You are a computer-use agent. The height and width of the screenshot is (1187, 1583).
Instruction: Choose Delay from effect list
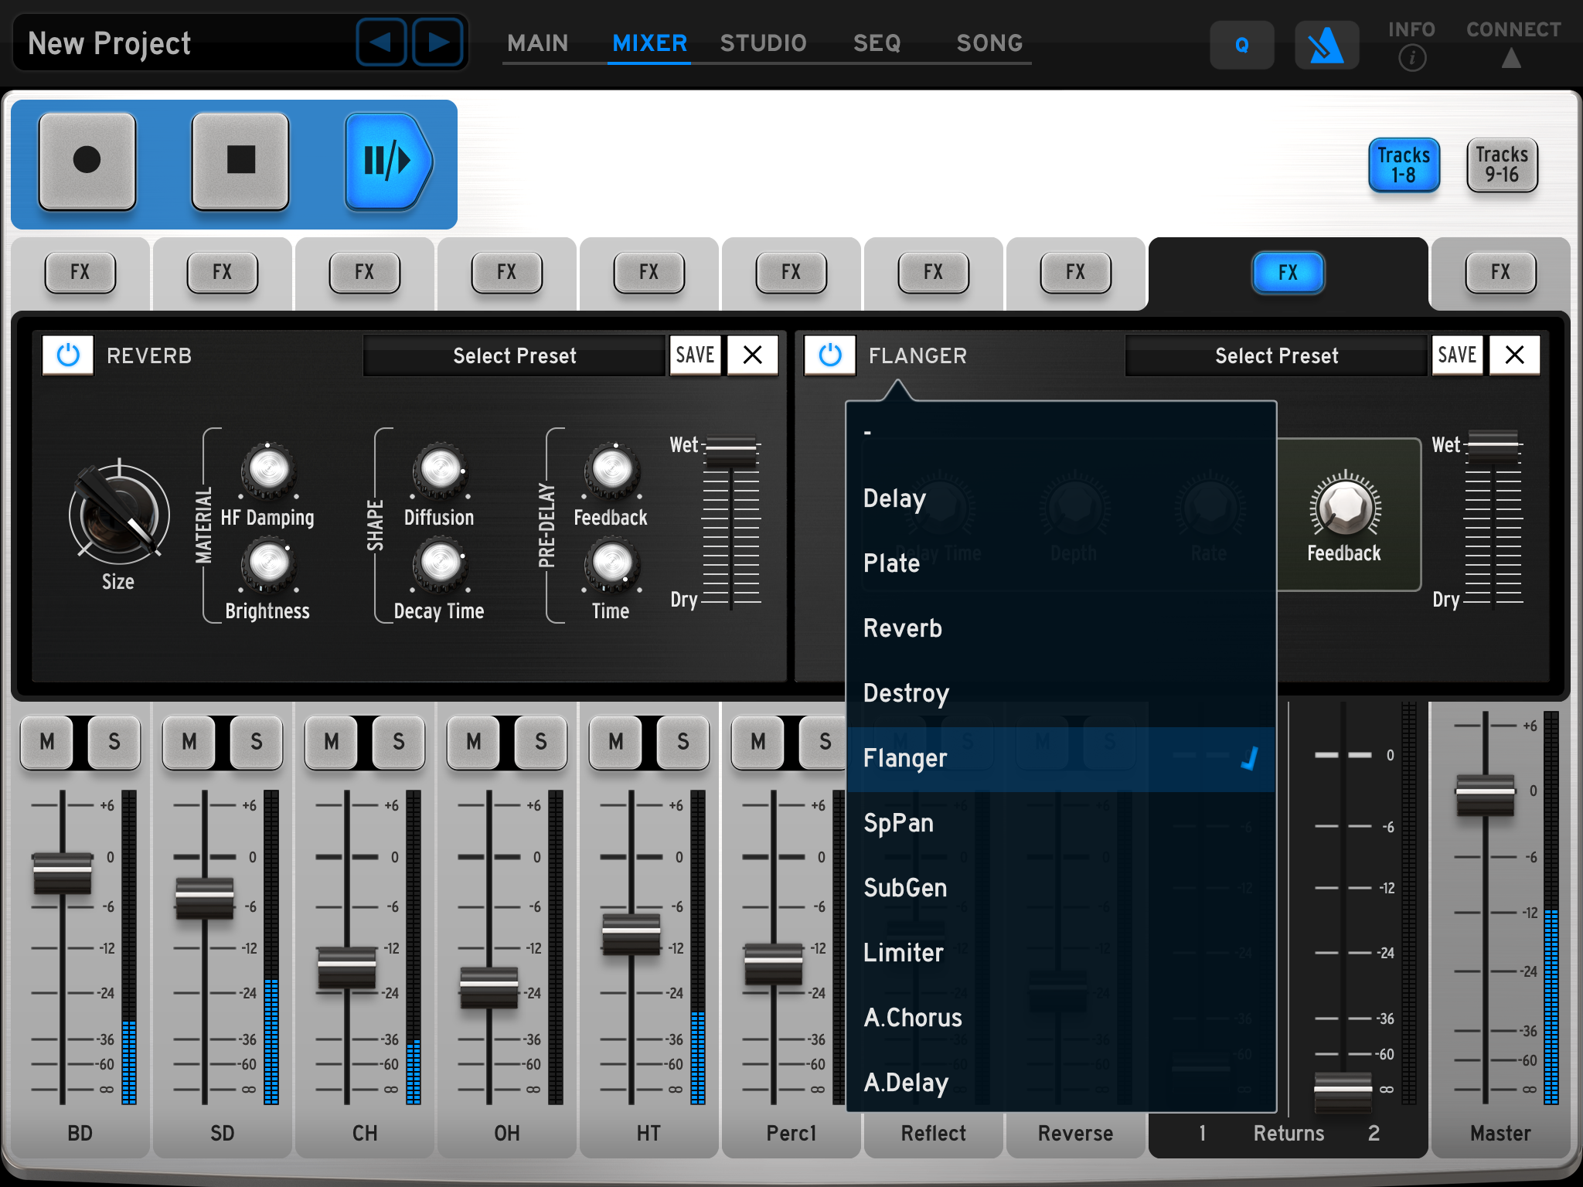pyautogui.click(x=1060, y=498)
